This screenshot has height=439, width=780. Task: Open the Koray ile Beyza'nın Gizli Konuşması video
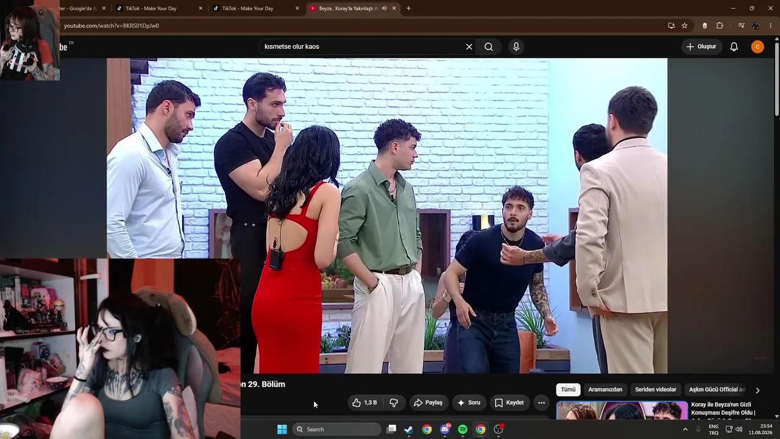pyautogui.click(x=723, y=409)
